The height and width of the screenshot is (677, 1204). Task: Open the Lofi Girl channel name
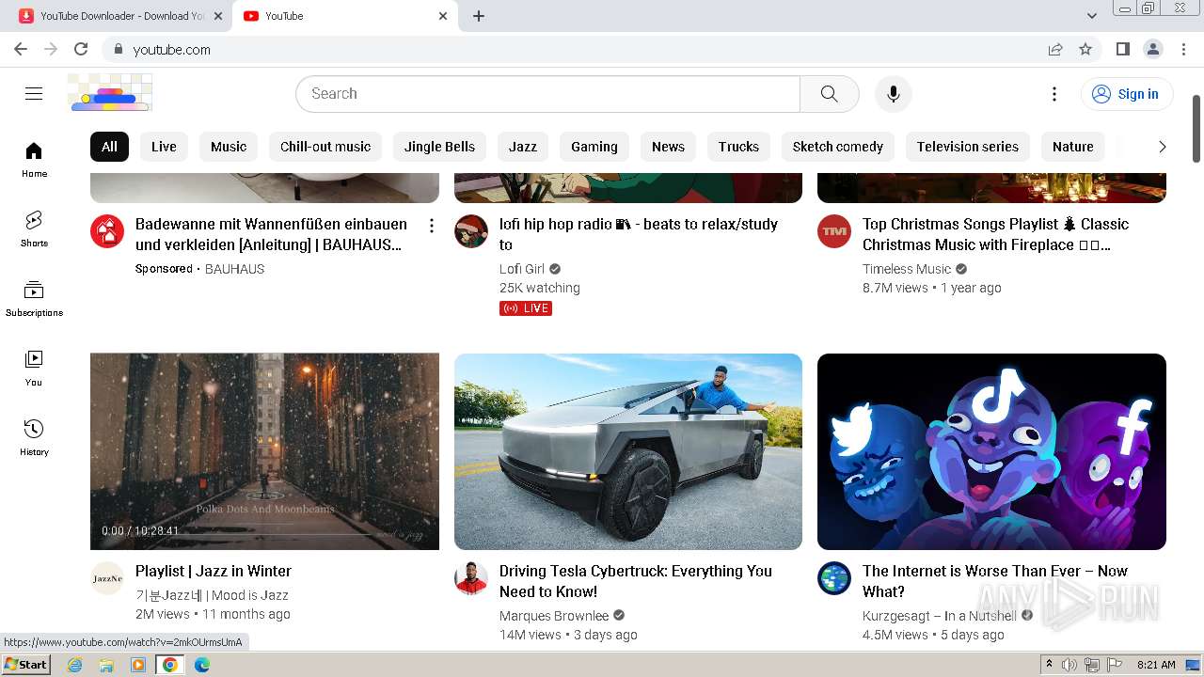click(x=522, y=269)
